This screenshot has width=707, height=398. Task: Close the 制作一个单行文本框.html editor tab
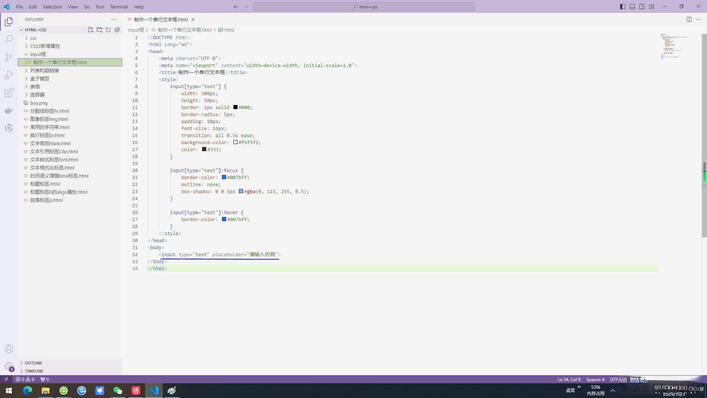[x=193, y=20]
